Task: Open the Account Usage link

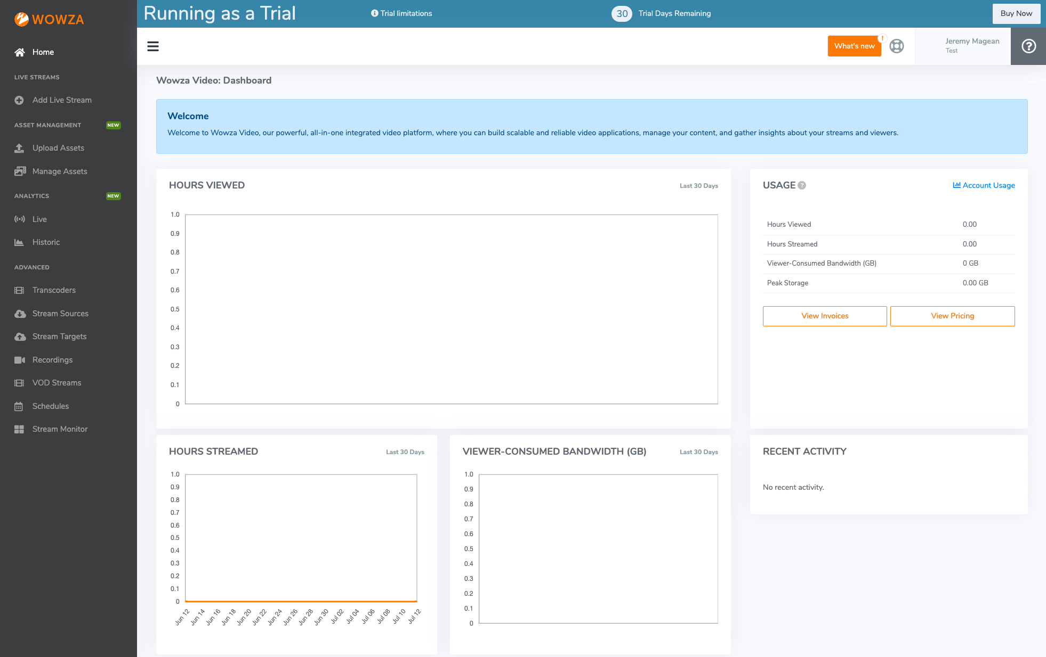Action: pos(984,185)
